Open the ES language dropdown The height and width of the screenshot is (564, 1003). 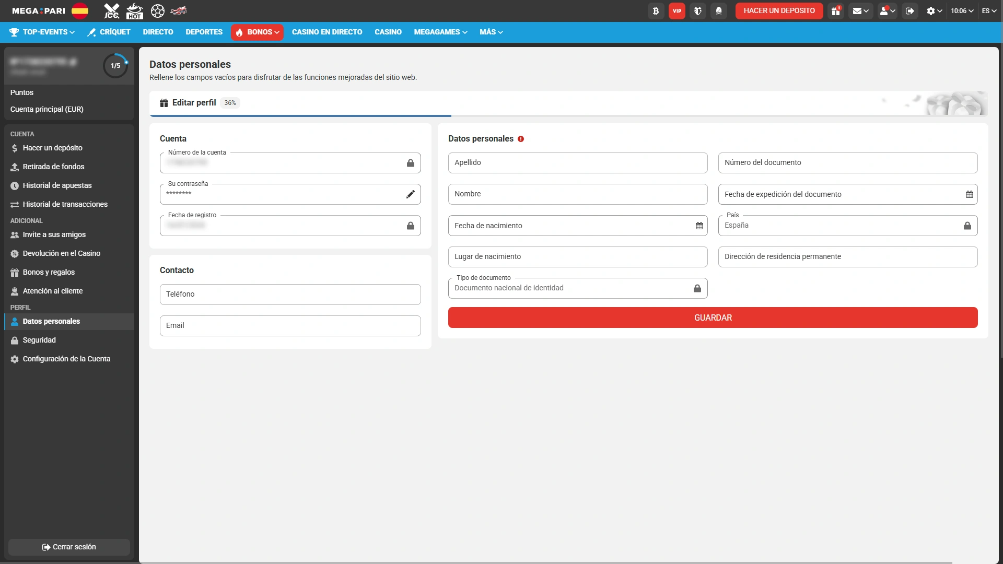click(x=989, y=10)
